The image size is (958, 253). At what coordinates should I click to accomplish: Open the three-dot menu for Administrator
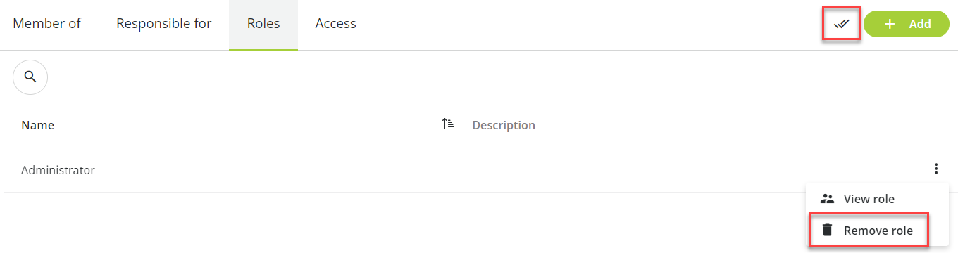tap(936, 169)
